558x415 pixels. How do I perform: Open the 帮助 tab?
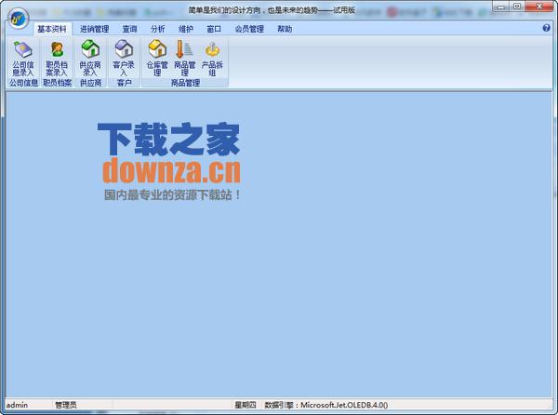(285, 29)
